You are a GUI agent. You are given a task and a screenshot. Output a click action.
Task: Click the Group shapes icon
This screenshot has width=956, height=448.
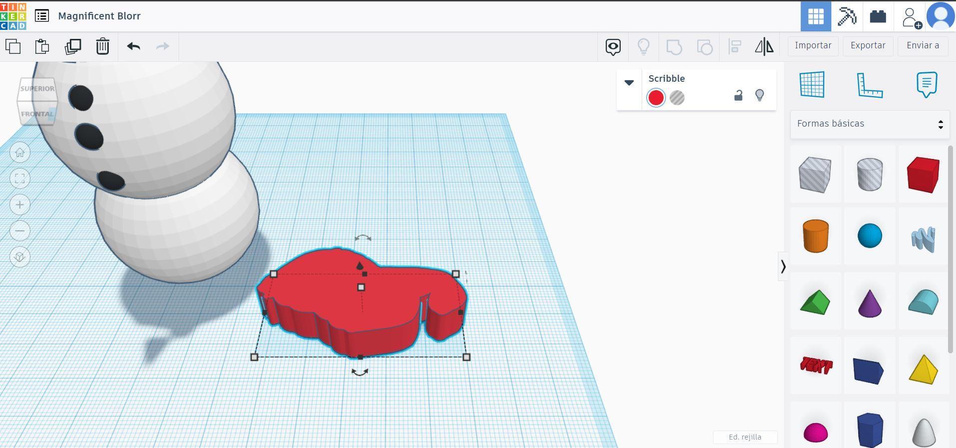point(674,47)
